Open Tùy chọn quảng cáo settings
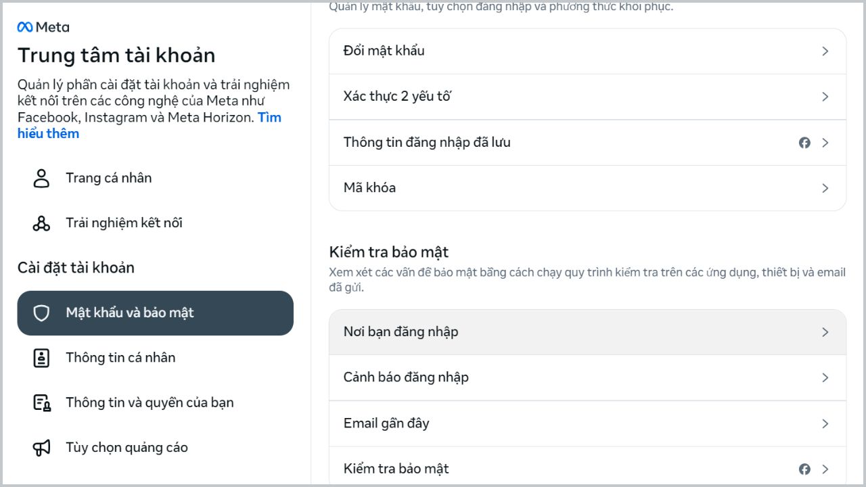The image size is (866, 487). (x=156, y=448)
